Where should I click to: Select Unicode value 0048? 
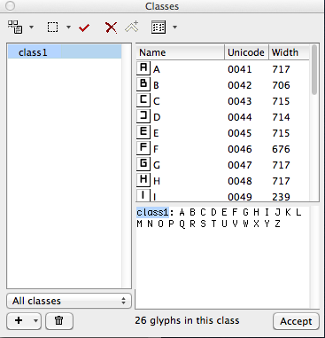coord(240,181)
